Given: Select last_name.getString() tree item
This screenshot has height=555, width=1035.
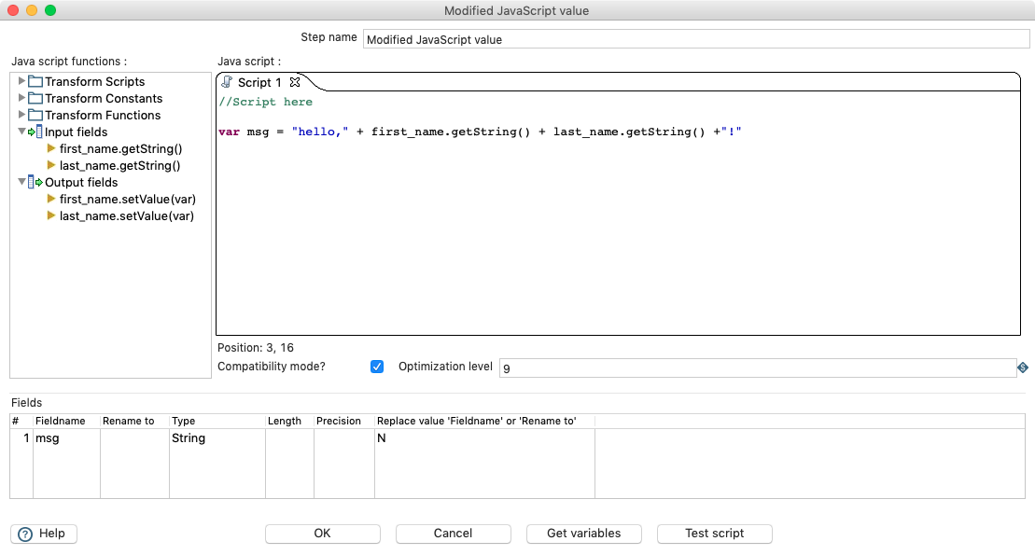Looking at the screenshot, I should 120,166.
